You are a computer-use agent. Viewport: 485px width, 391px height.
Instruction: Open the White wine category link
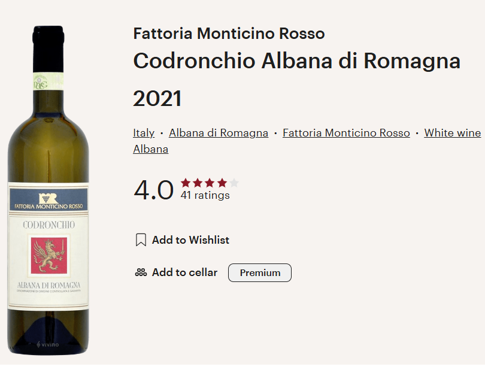coord(453,133)
